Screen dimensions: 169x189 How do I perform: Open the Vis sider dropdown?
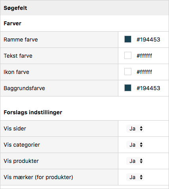[135, 129]
